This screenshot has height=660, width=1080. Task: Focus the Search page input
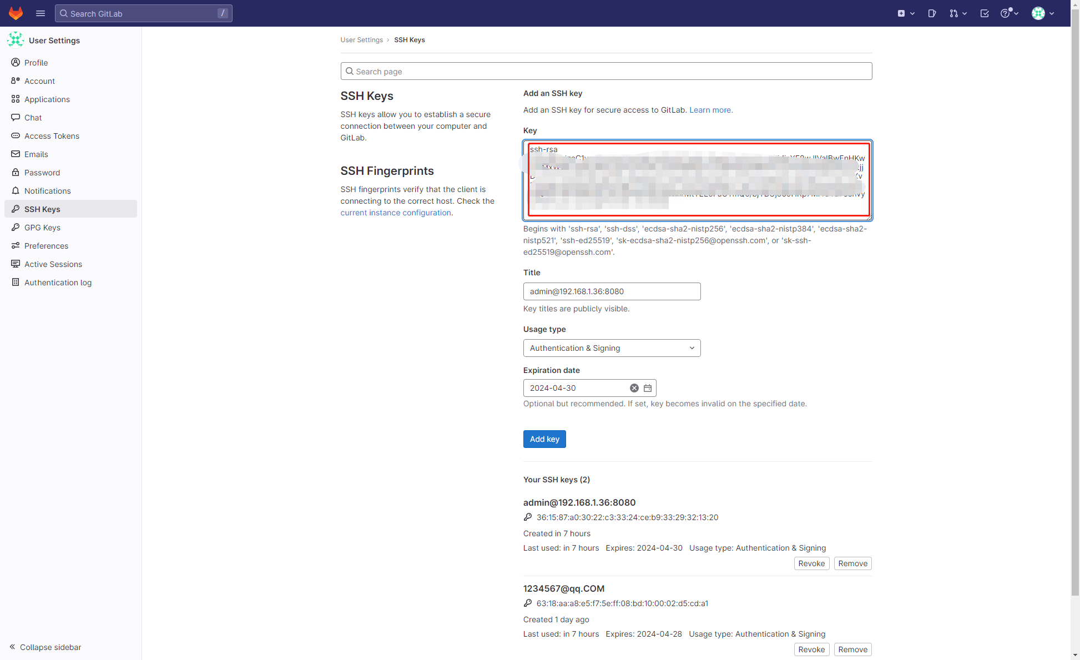[x=606, y=71]
